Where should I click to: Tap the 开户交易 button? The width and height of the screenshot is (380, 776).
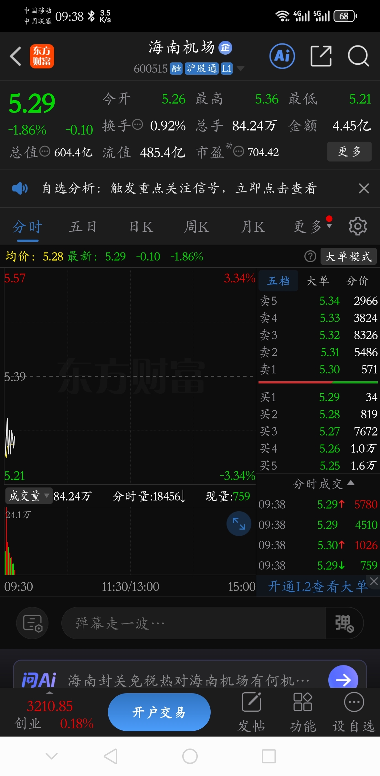159,712
